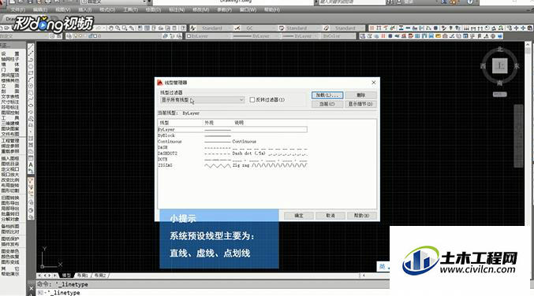Select the DASHDOT2 linetype row
Image resolution: width=534 pixels, height=296 pixels.
click(x=232, y=154)
